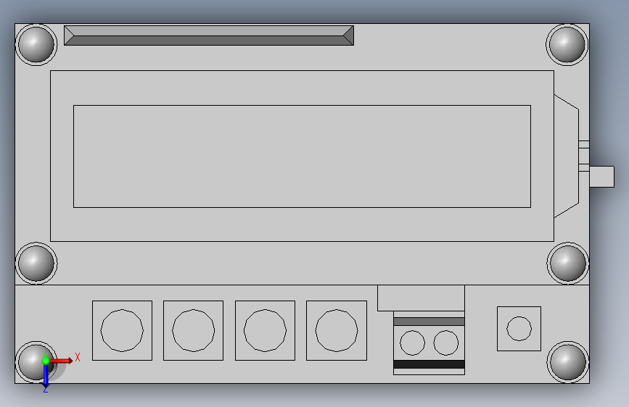Image resolution: width=629 pixels, height=407 pixels.
Task: Pick the third push button from left
Action: [x=265, y=330]
